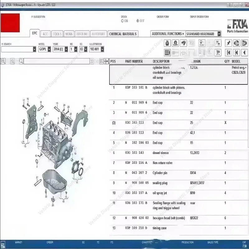Select the header row 'cylinder block' 1.2 Ltr.
Image resolution: width=249 pixels, height=249 pixels.
[178, 74]
